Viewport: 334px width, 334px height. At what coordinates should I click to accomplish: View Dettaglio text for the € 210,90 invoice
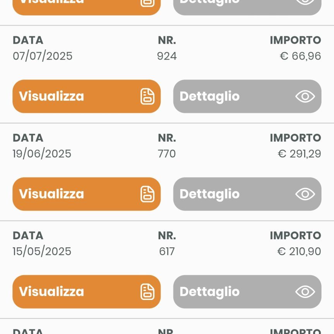209,291
